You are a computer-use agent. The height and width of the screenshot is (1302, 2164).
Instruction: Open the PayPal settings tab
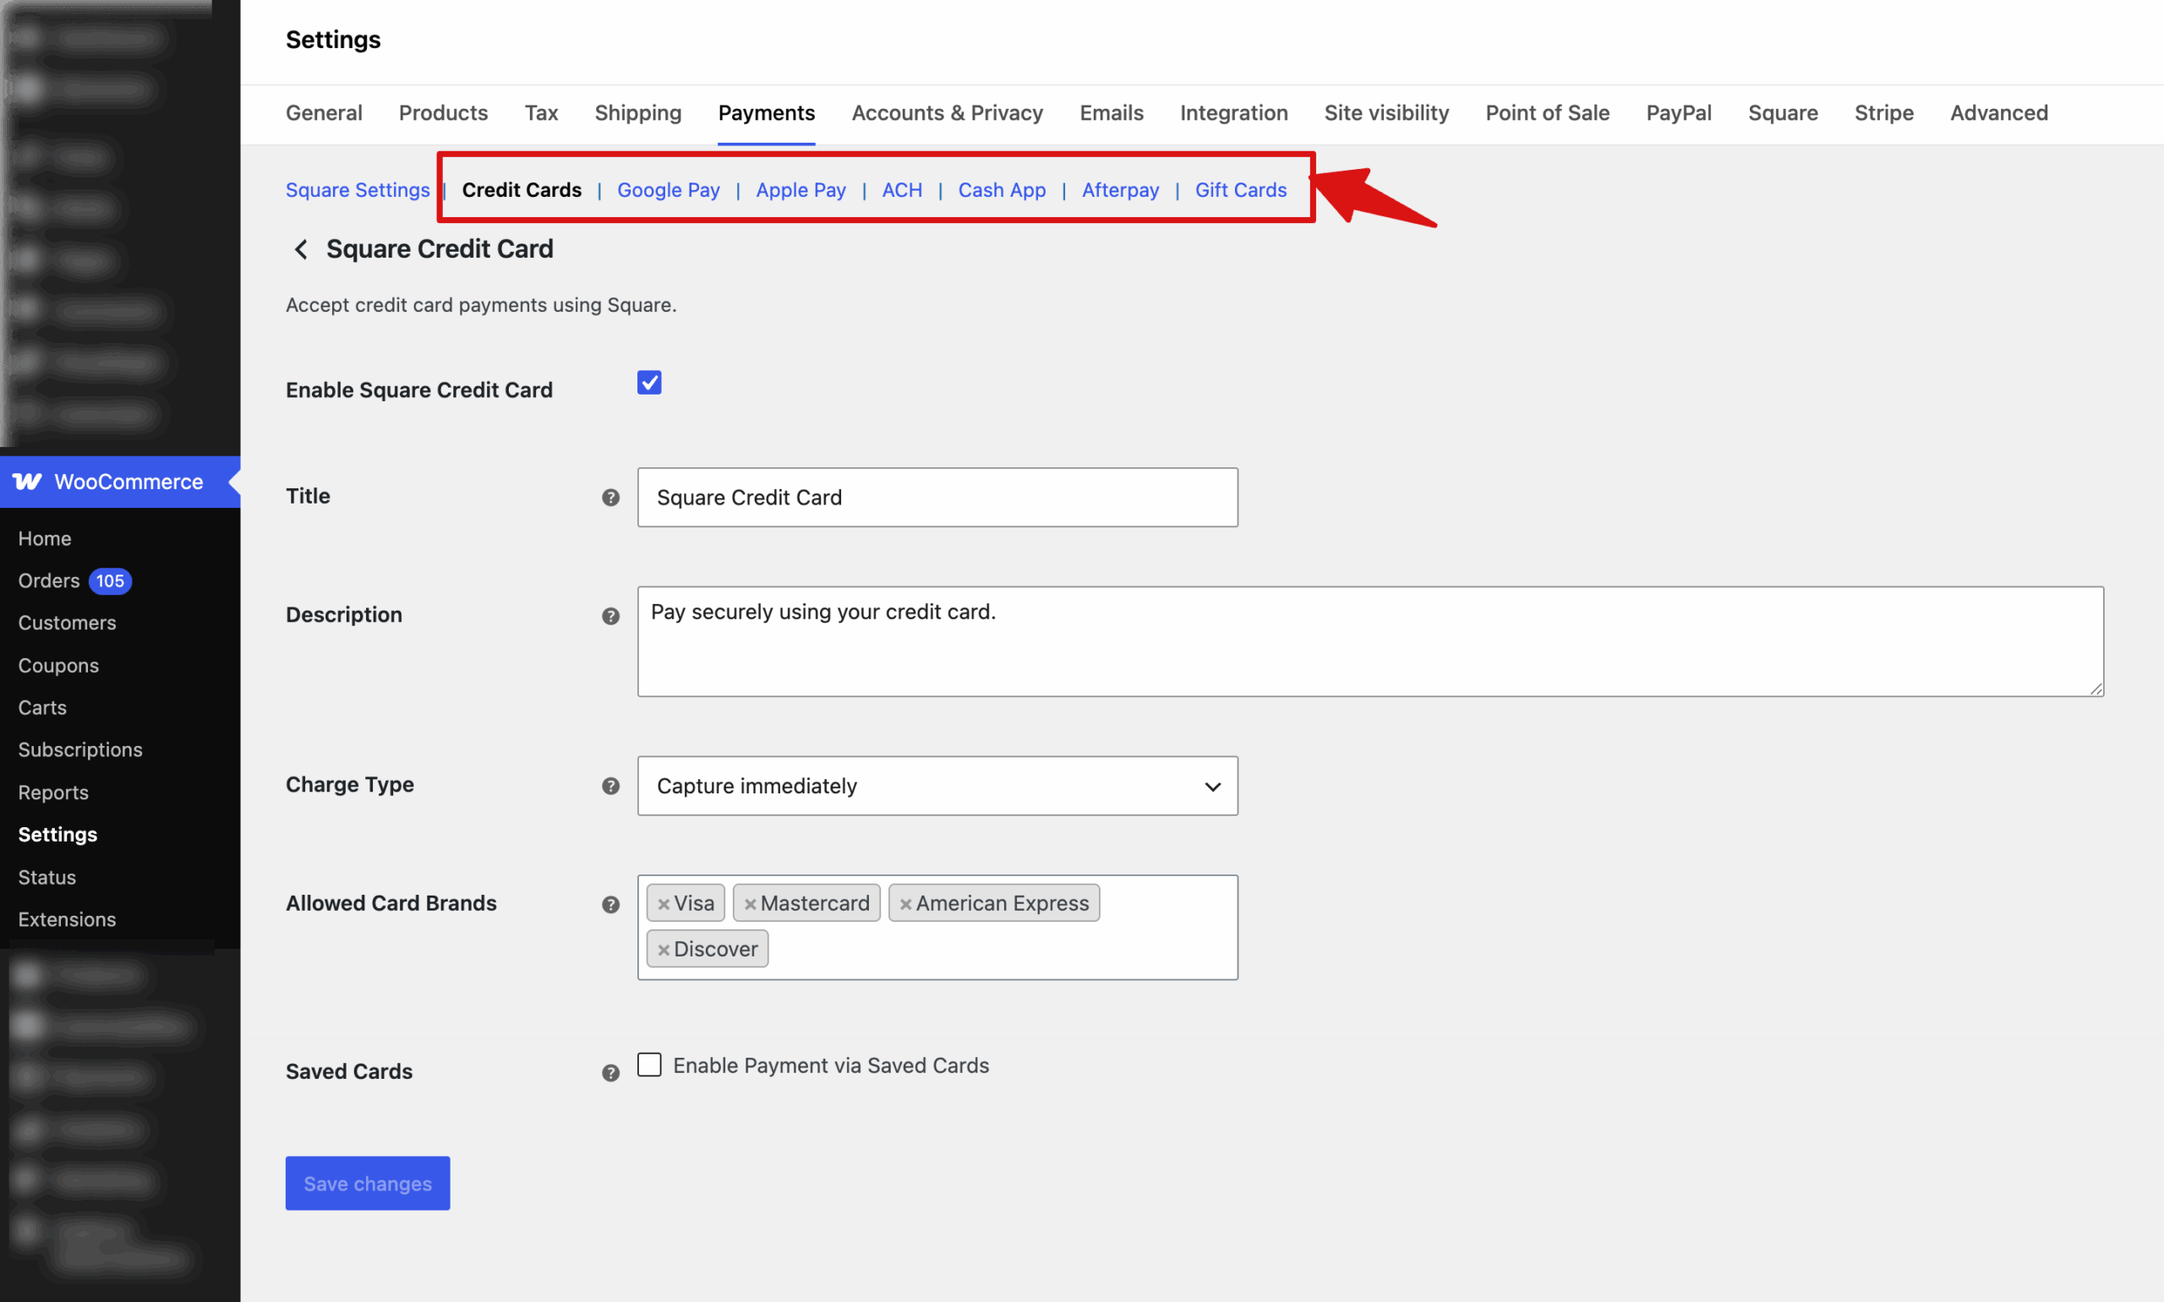[1679, 113]
